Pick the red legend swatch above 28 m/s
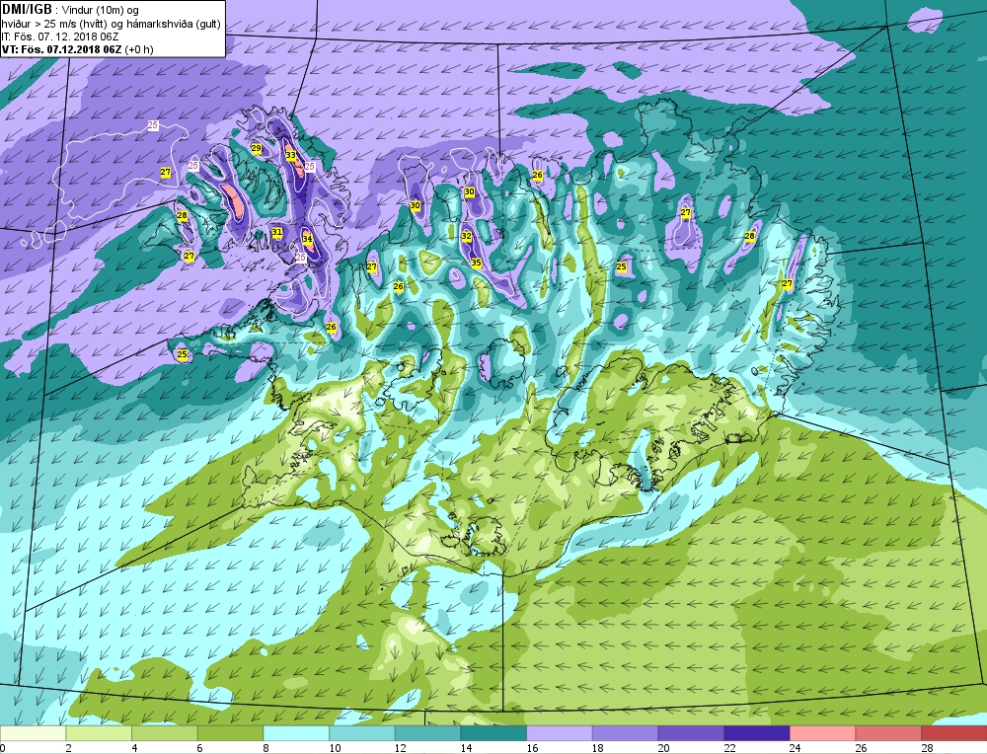987x754 pixels. 953,733
